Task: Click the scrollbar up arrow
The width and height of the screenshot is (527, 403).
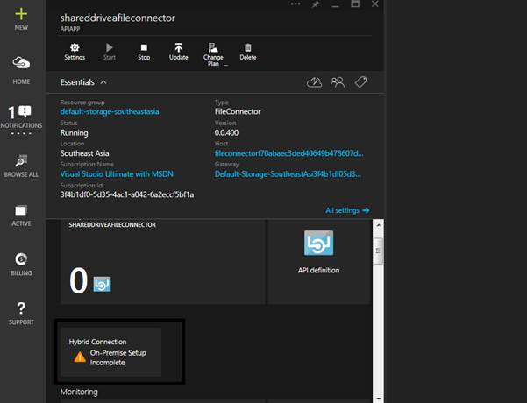Action: tap(379, 224)
